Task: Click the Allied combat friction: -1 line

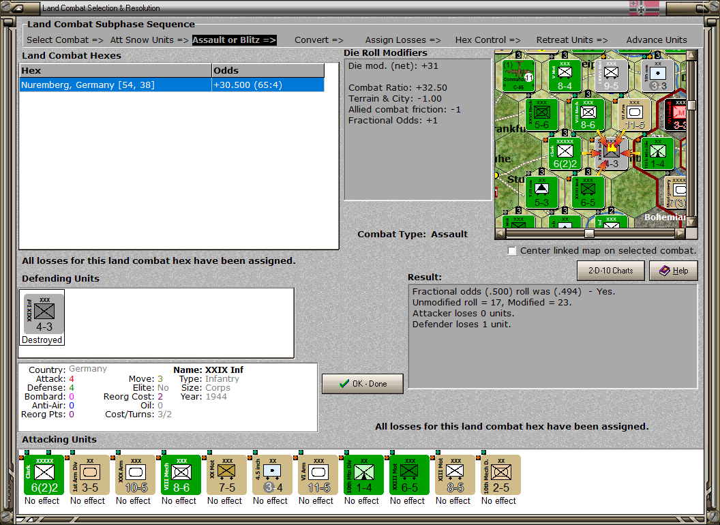Action: click(x=404, y=110)
